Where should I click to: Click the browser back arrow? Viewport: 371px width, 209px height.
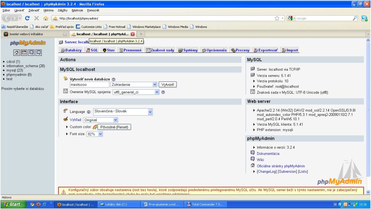(x=7, y=18)
